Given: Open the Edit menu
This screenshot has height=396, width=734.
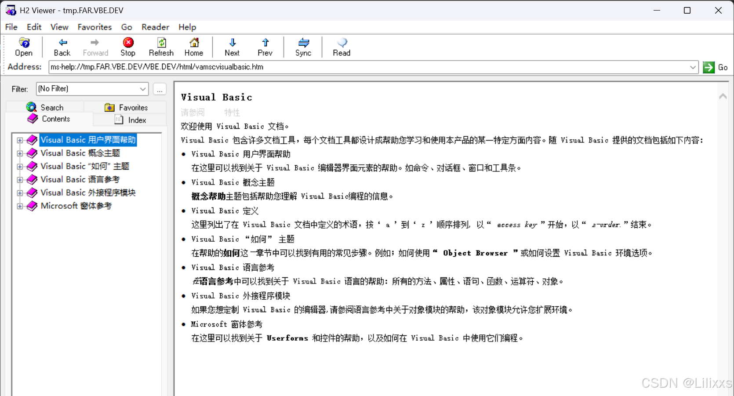Looking at the screenshot, I should 34,27.
